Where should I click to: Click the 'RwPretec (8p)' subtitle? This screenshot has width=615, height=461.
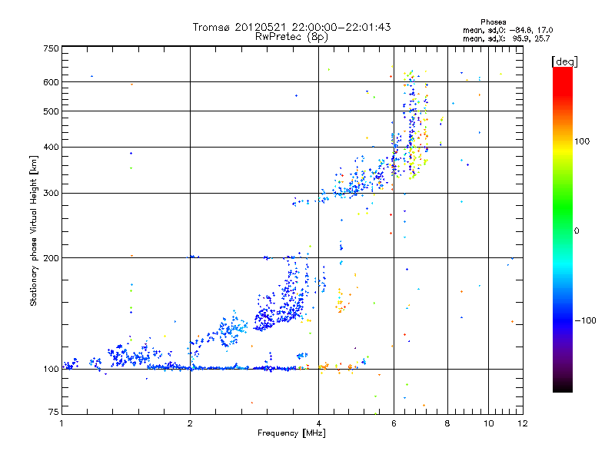pyautogui.click(x=291, y=37)
